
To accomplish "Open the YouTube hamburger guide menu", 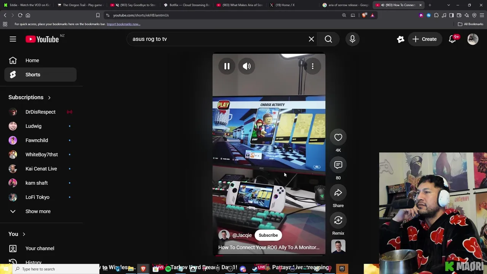I will [13, 39].
